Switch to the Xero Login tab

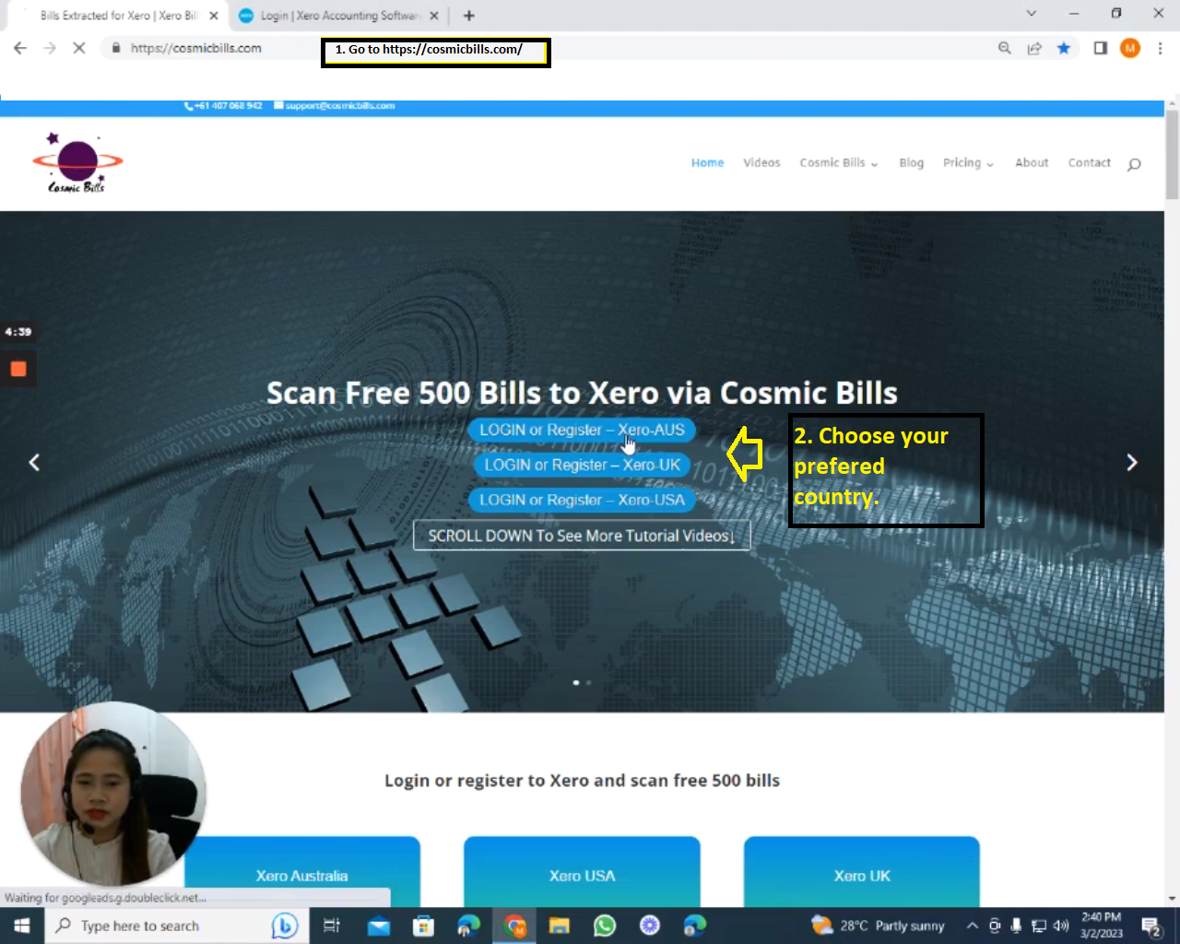(x=337, y=16)
